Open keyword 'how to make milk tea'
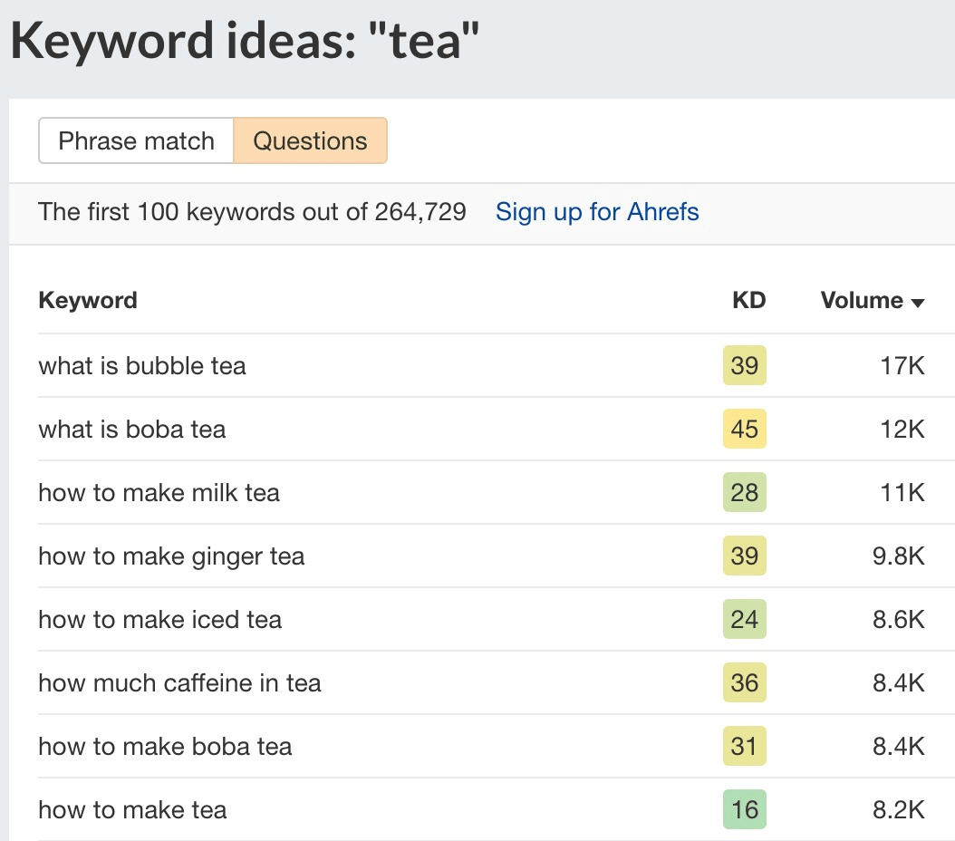 coord(159,493)
